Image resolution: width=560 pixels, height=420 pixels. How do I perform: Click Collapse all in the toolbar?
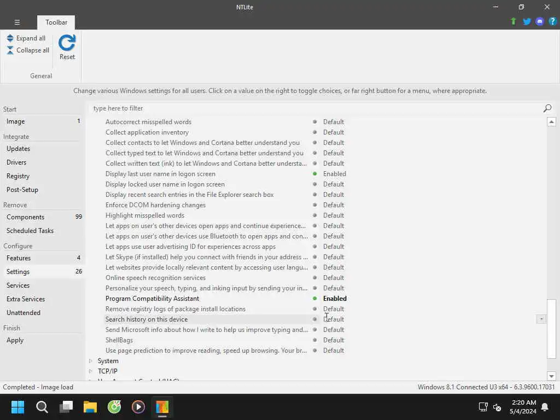28,50
